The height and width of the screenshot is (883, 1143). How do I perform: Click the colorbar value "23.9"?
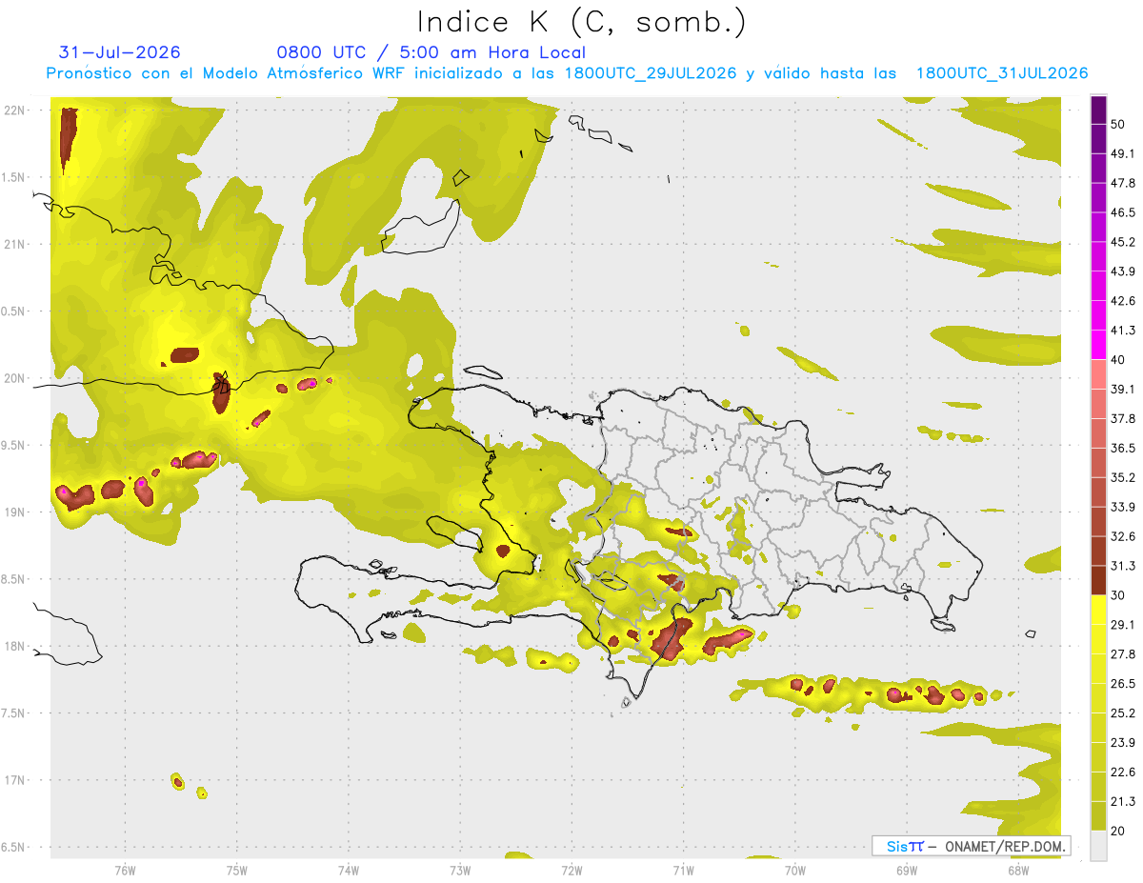[1123, 743]
